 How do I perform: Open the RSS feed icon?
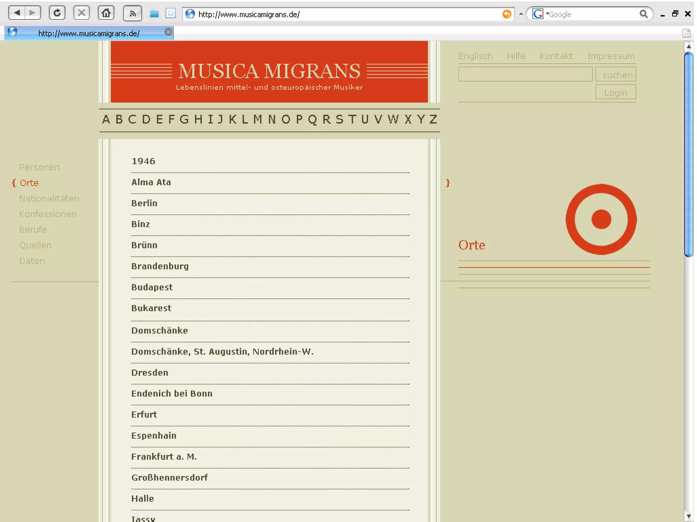[x=132, y=14]
